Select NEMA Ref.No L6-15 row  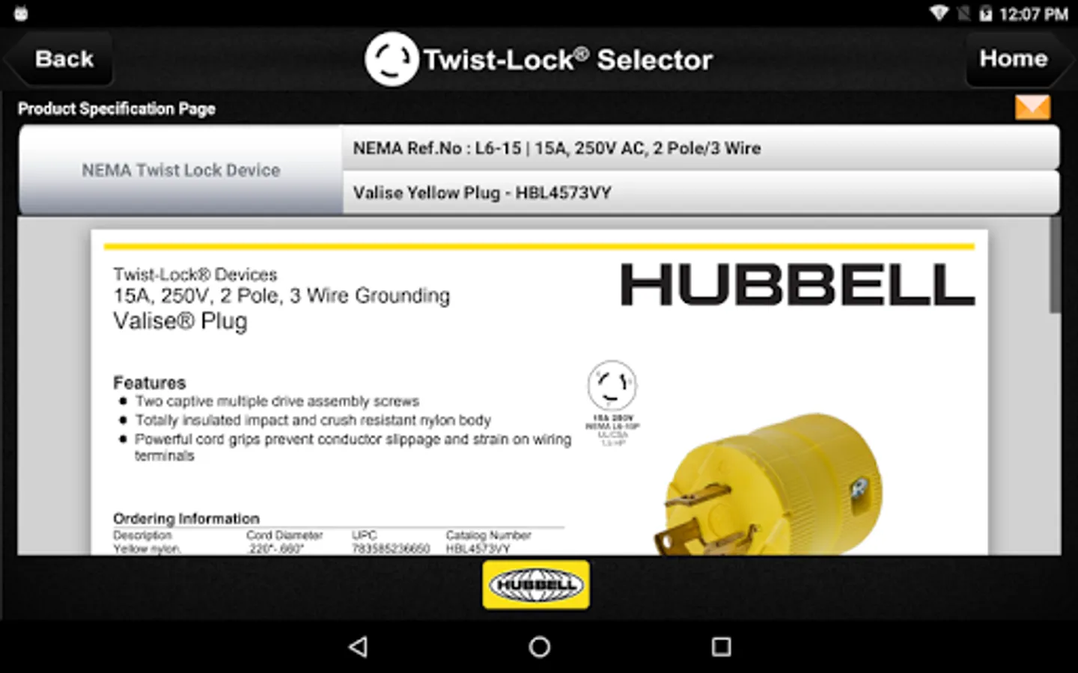tap(701, 148)
